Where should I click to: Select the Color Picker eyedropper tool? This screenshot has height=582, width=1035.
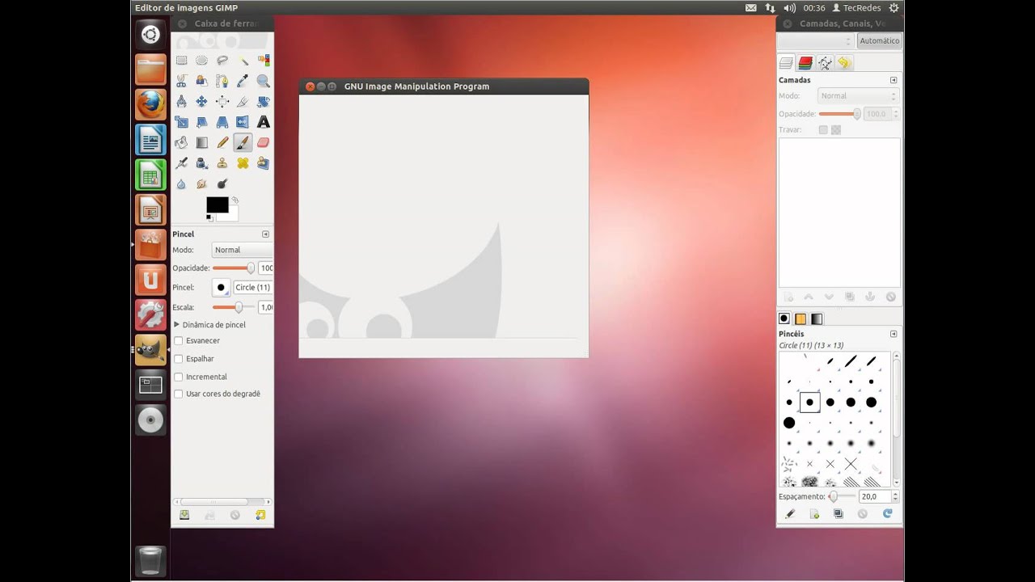click(243, 81)
